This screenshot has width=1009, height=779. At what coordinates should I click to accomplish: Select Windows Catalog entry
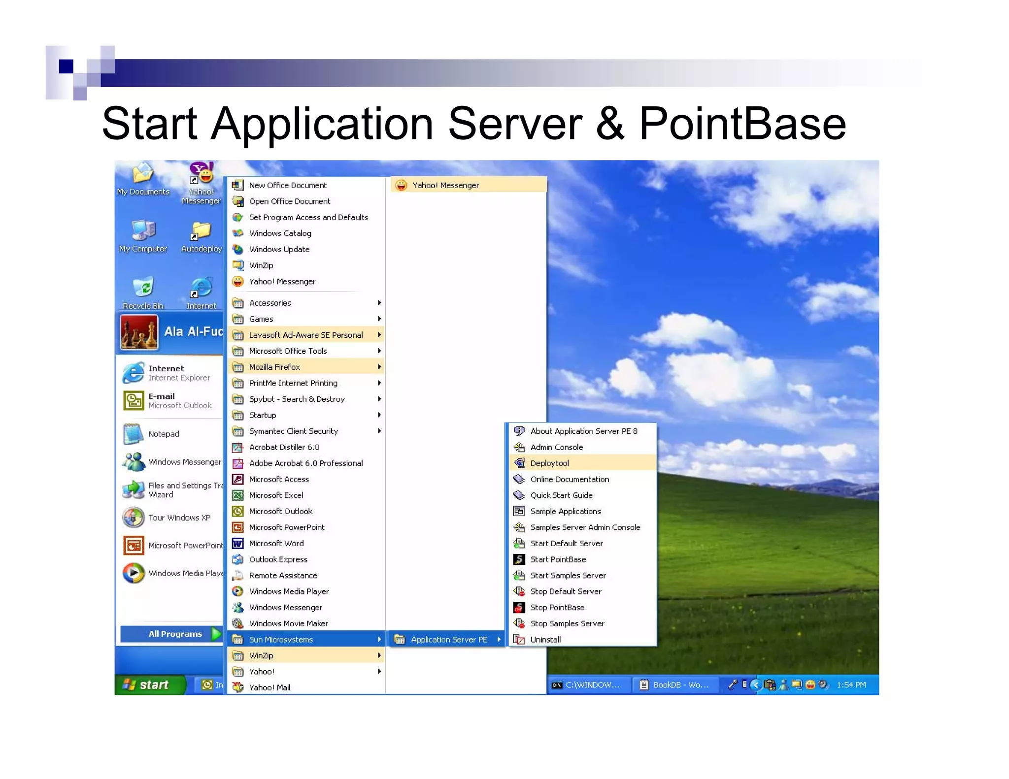[x=306, y=233]
